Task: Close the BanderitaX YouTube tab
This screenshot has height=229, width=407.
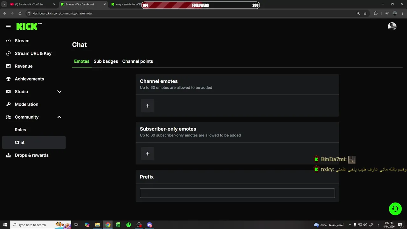Action: 54,4
